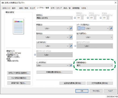Show info icon beside 面付け(ダブル)
Image resolution: width=118 pixels, height=98 pixels.
point(75,46)
